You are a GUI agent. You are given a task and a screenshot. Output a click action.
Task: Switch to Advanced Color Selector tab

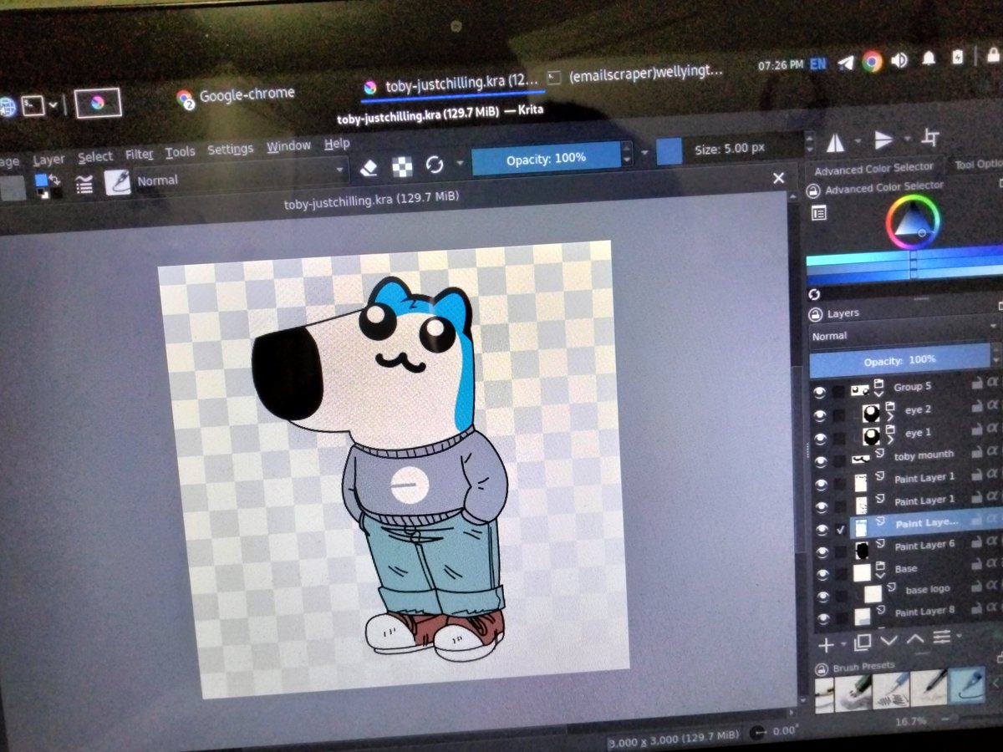(874, 170)
